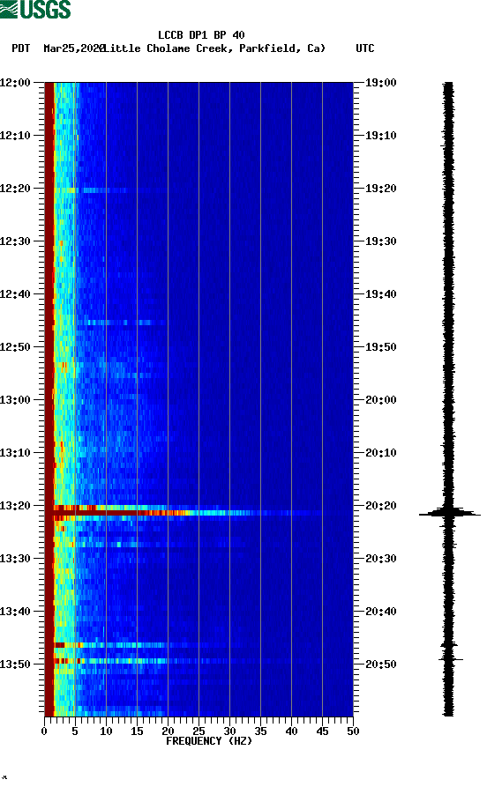Viewport: 487px width, 787px height.
Task: Click the "12:50" PDT time label
Action: coord(15,347)
